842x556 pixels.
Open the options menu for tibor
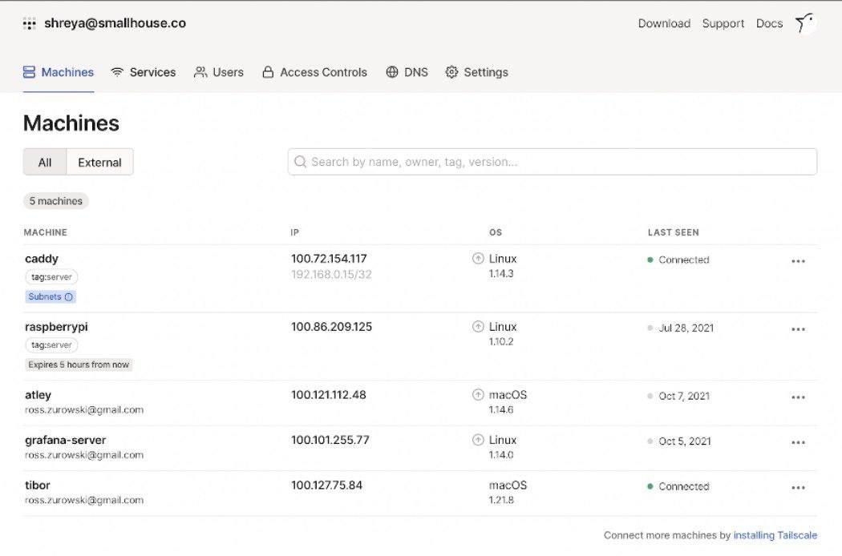pos(799,487)
